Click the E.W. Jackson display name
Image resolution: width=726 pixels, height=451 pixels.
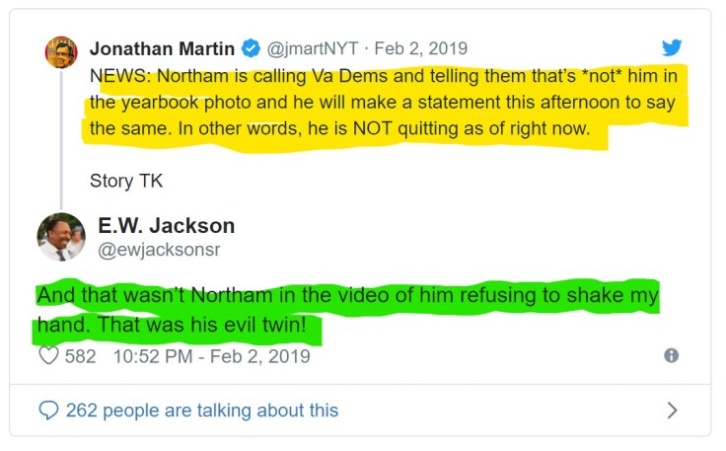pyautogui.click(x=166, y=226)
